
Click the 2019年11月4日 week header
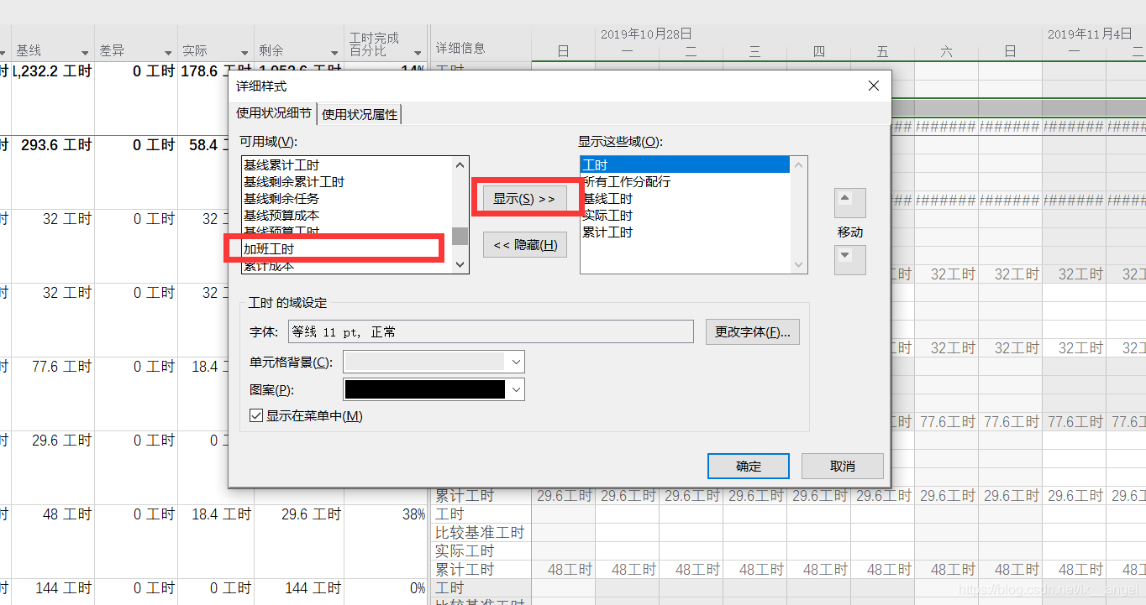(1090, 34)
